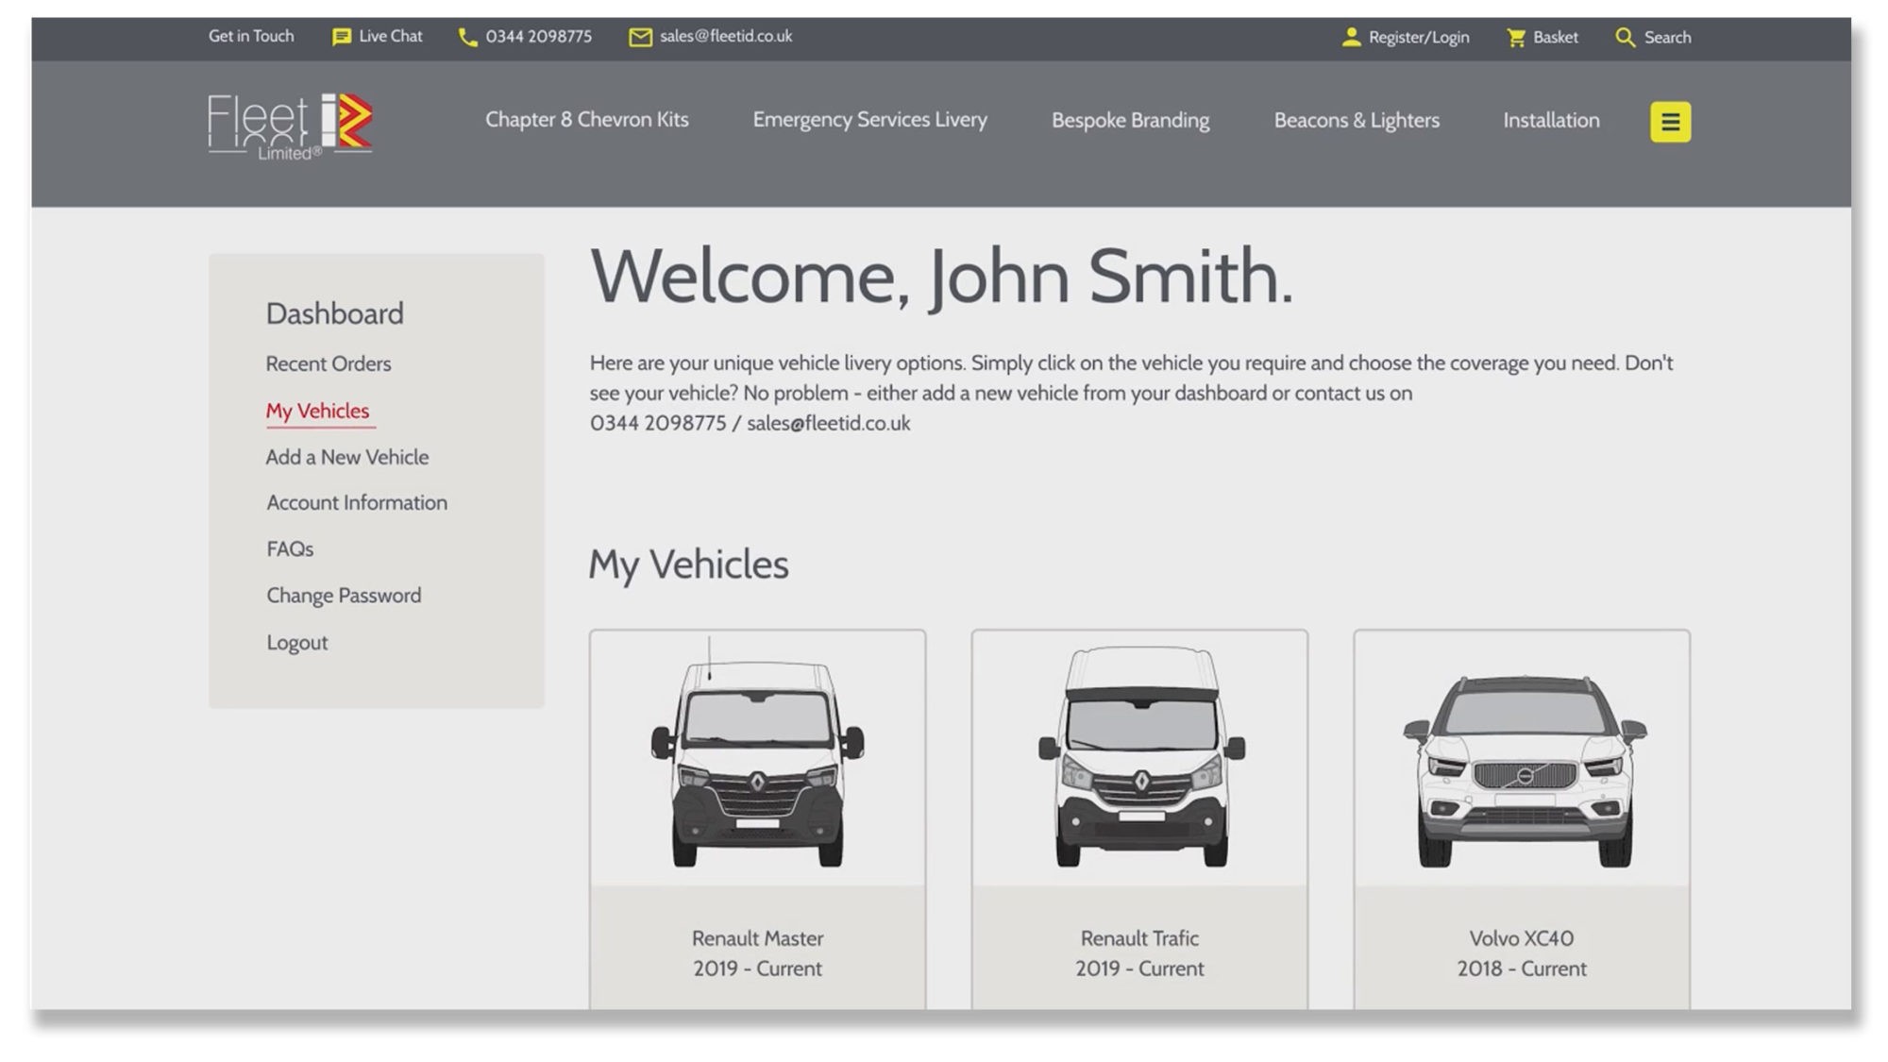1888x1062 pixels.
Task: Choose the Volvo XC40 vehicle thumbnail
Action: 1521,770
